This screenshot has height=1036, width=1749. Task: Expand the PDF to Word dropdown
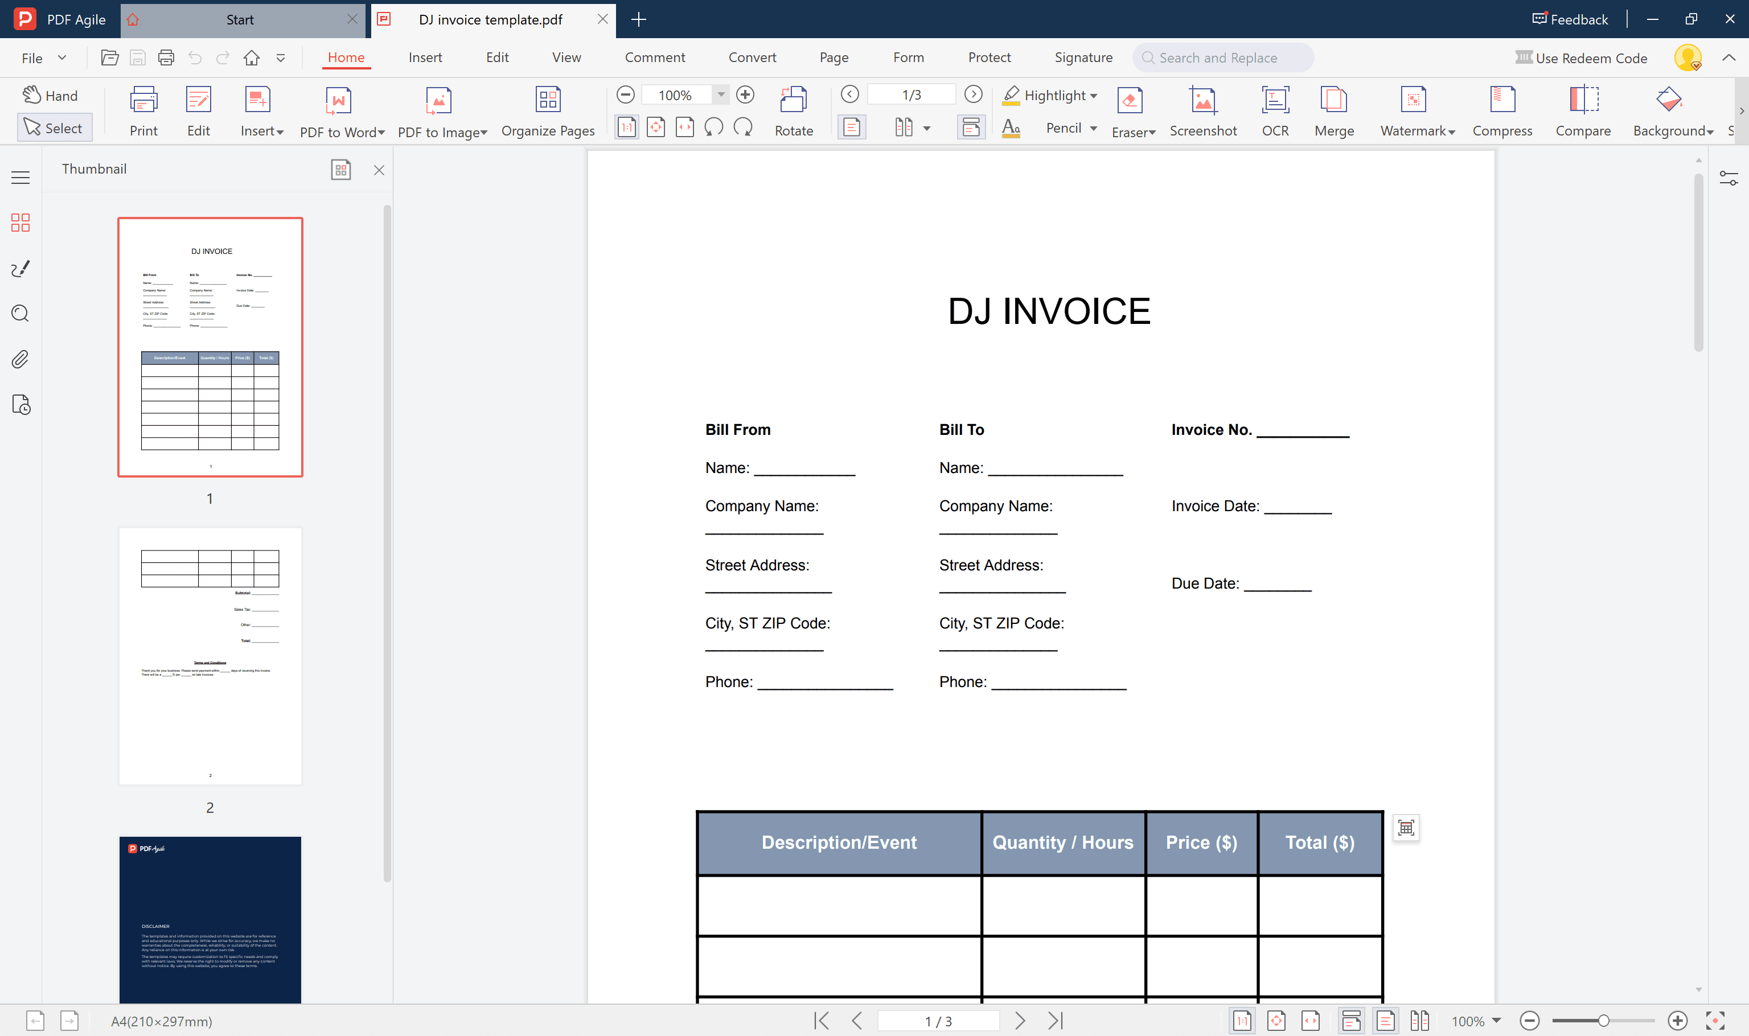point(381,133)
